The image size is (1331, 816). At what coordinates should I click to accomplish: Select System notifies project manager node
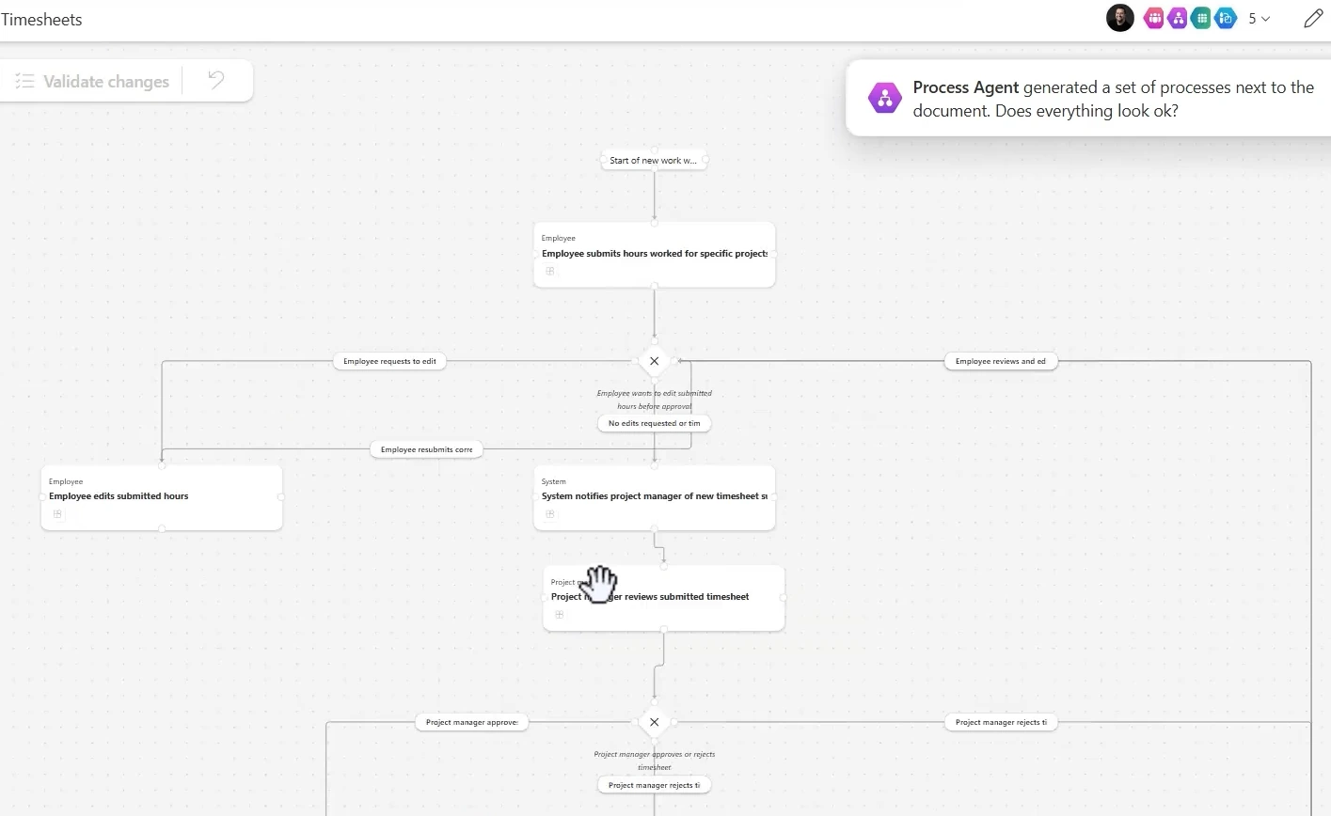coord(654,498)
